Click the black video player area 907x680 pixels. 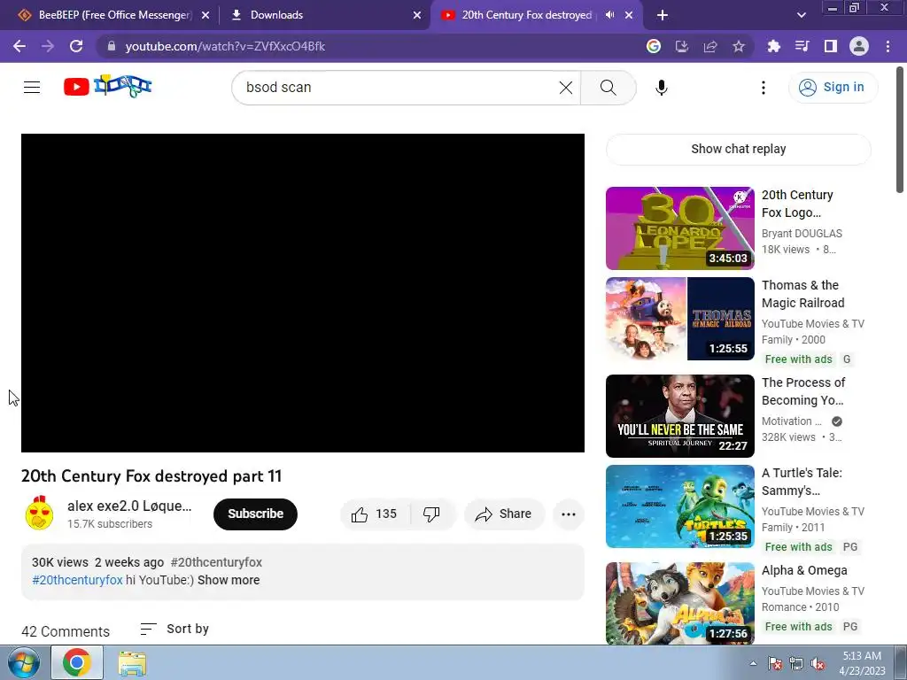coord(303,293)
